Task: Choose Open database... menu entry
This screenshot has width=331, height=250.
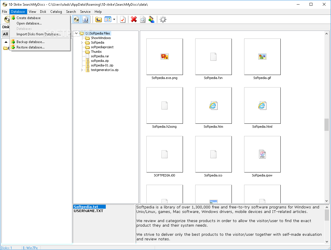Action: (x=40, y=23)
